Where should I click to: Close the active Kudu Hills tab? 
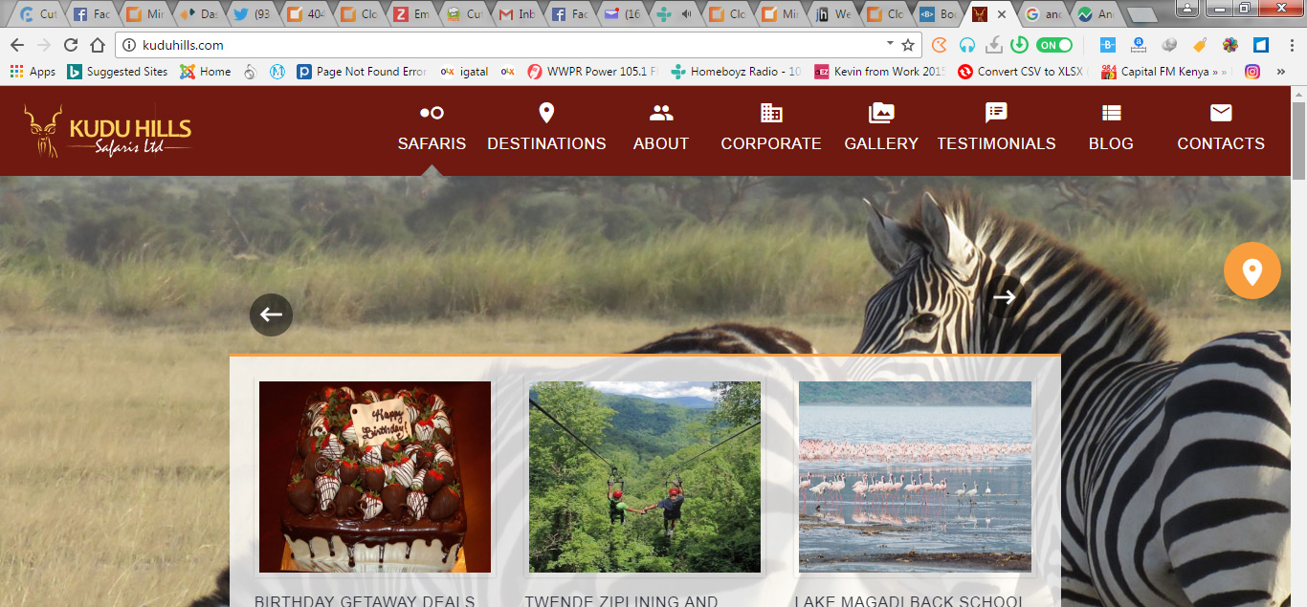tap(1002, 14)
